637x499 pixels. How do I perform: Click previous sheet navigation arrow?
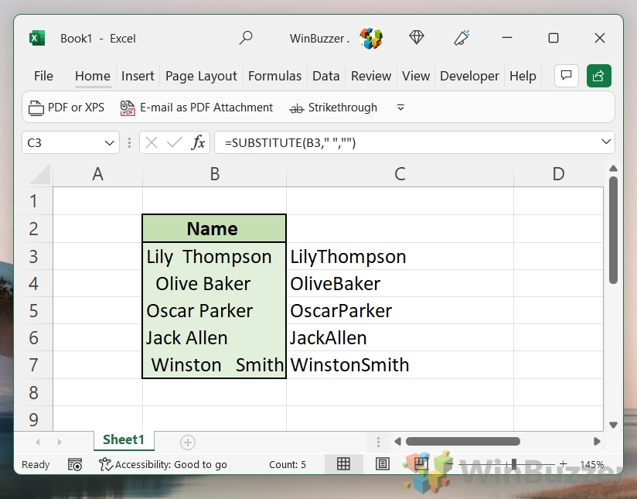pos(38,442)
